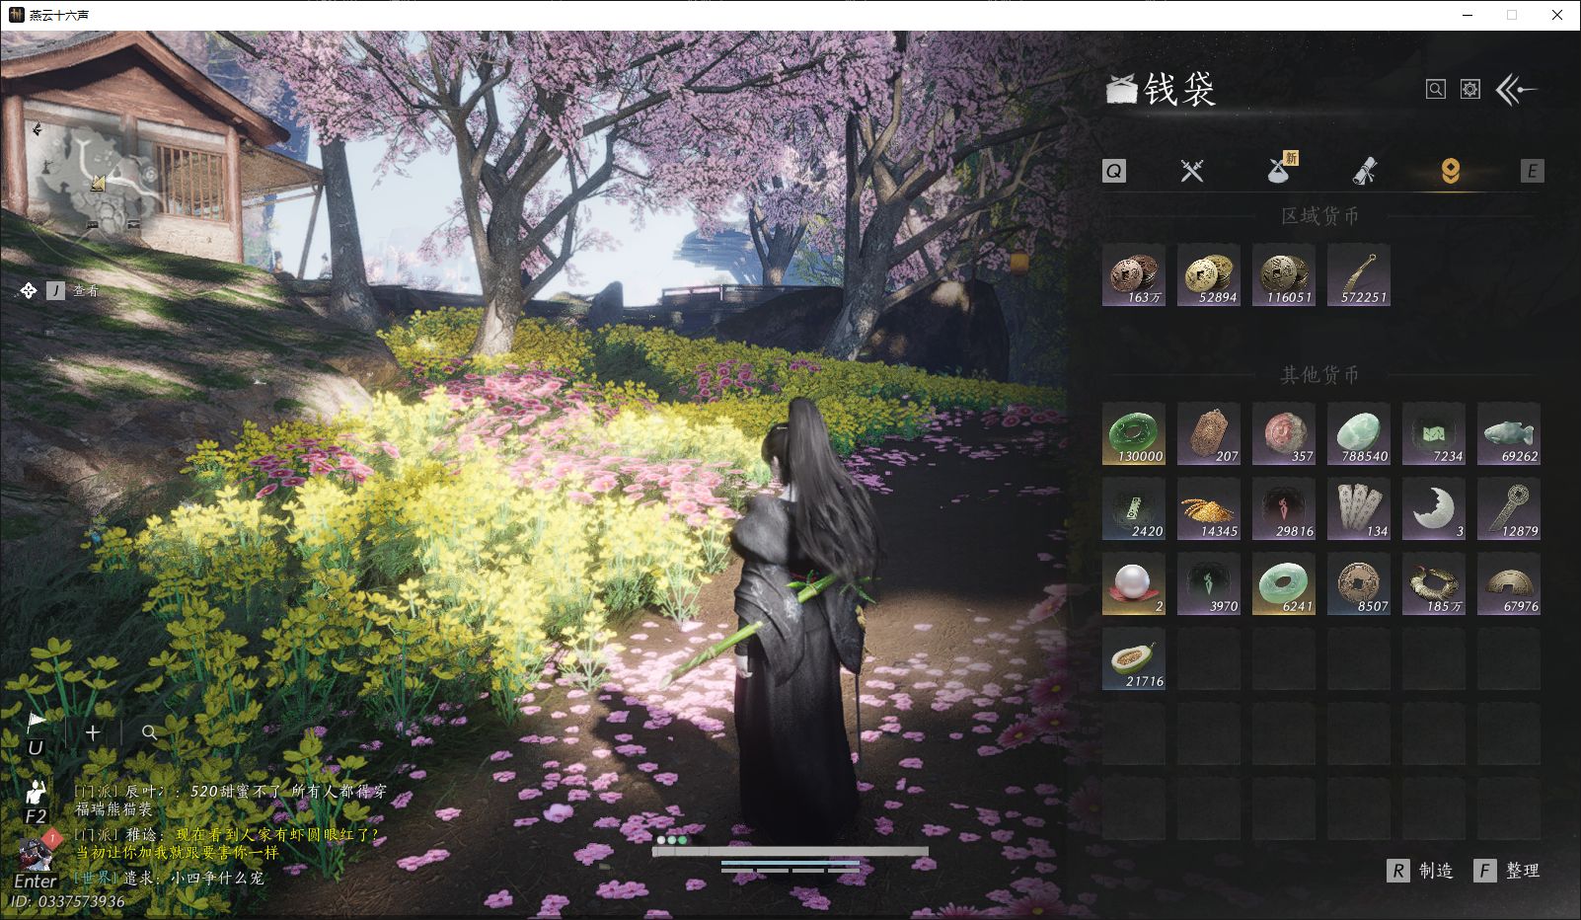Select the green jade ring showing 130000

[1134, 433]
